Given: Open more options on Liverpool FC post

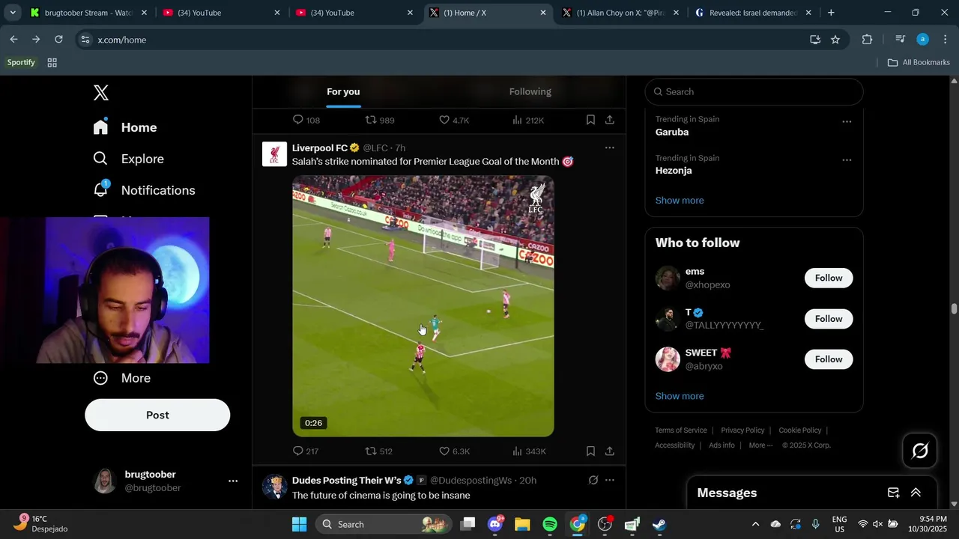Looking at the screenshot, I should (x=610, y=147).
